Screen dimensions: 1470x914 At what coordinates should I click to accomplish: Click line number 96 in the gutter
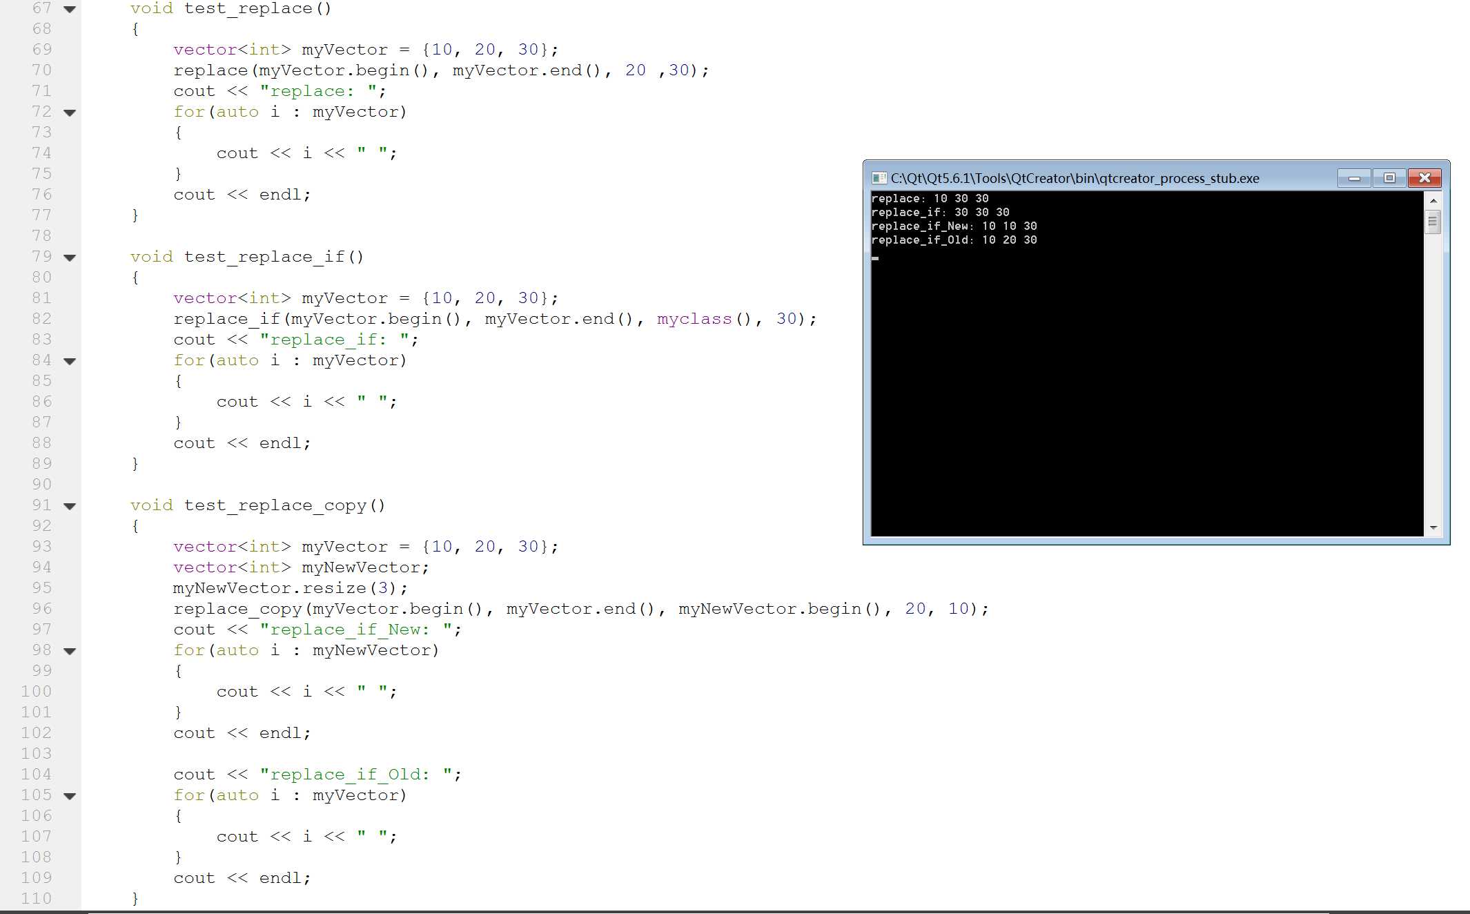pyautogui.click(x=41, y=609)
